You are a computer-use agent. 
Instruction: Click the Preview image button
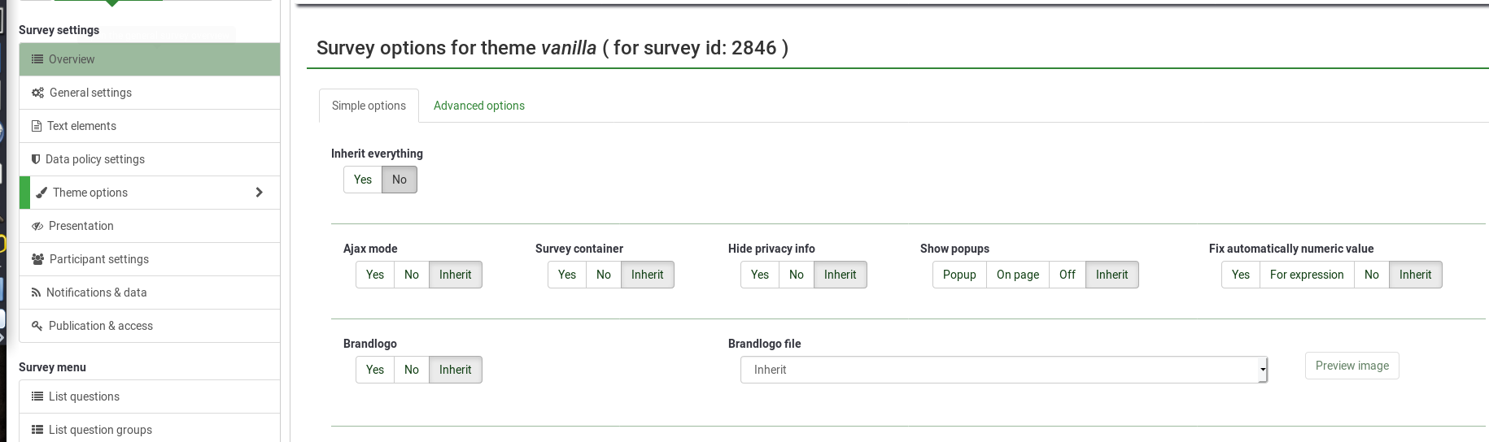pos(1351,366)
